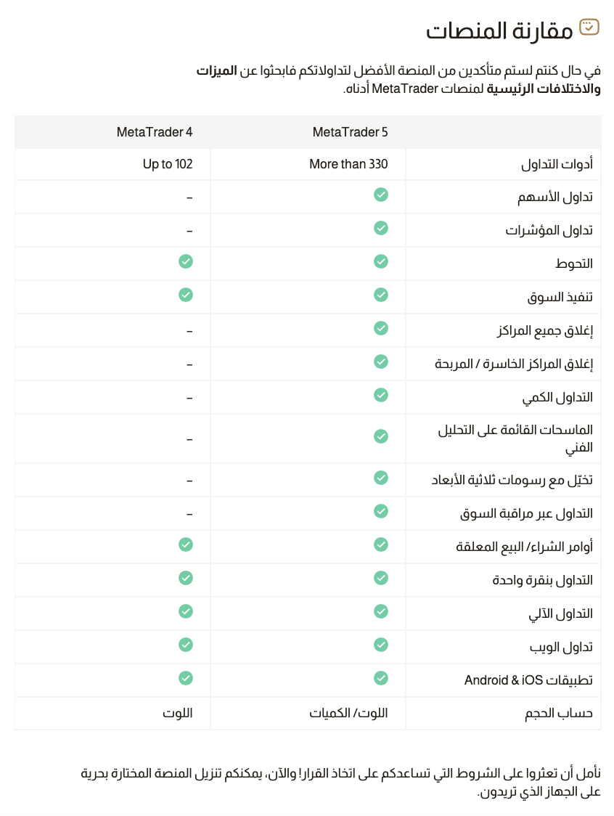Click MetaTrader 5 close all positions checkmark
Viewport: 614px width, 816px height.
pyautogui.click(x=381, y=328)
